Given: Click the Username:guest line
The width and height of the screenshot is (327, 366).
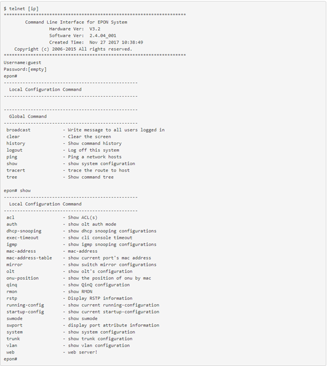Looking at the screenshot, I should [22, 62].
